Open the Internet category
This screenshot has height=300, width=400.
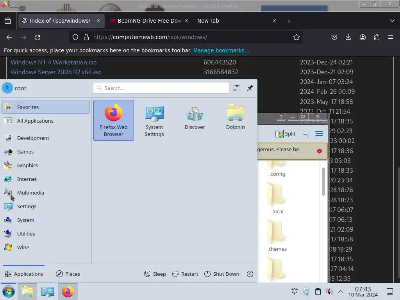[x=46, y=179]
